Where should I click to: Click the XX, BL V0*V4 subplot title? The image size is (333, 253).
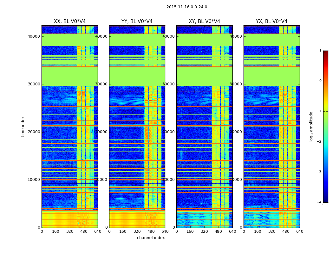tap(70, 22)
